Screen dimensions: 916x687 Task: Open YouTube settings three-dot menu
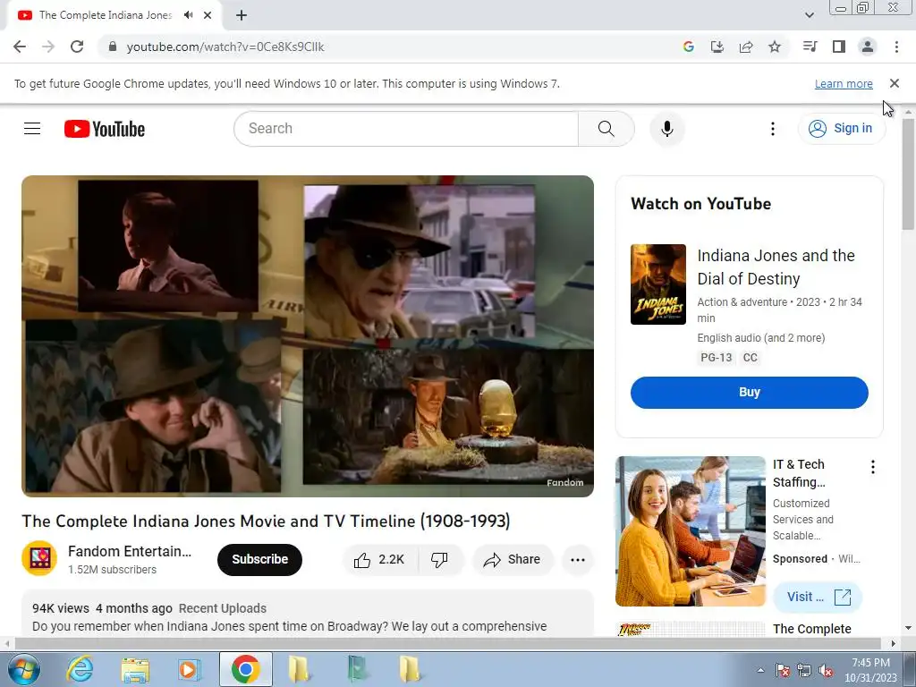tap(772, 129)
